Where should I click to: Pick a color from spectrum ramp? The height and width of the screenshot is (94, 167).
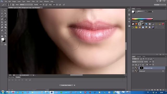pos(142,19)
